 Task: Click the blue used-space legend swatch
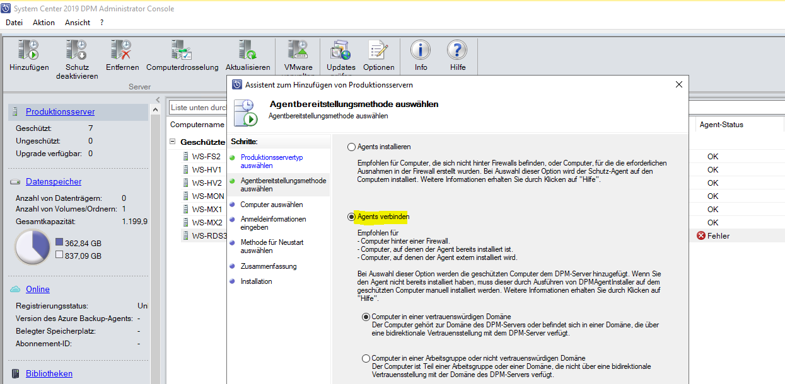tap(59, 242)
